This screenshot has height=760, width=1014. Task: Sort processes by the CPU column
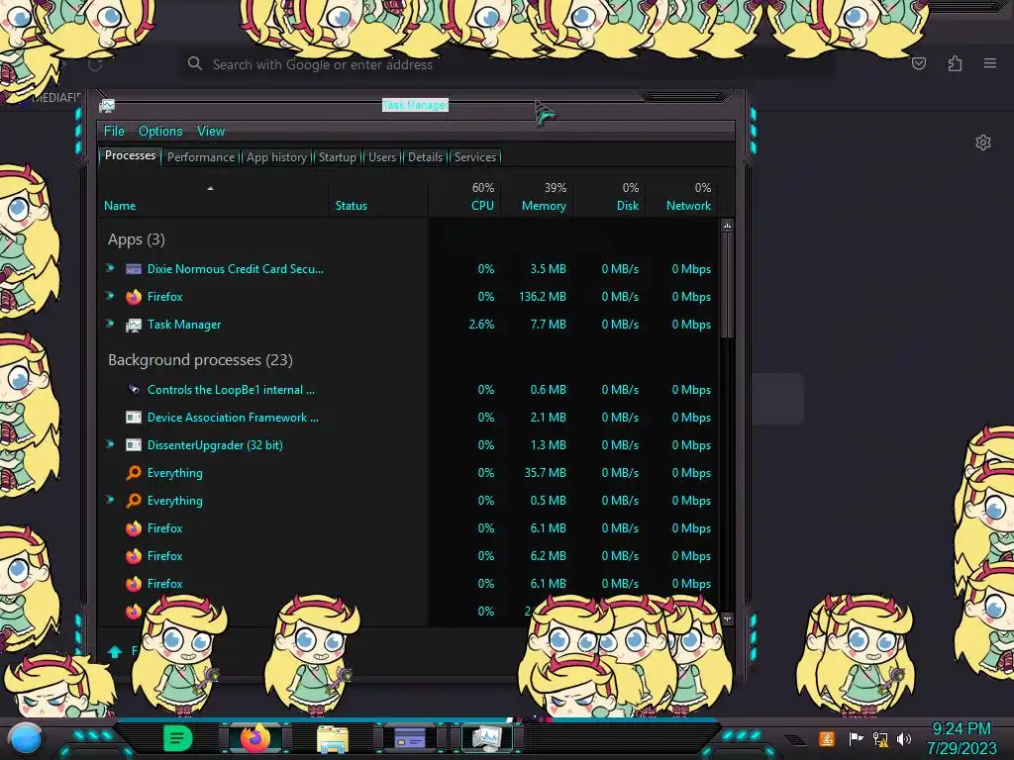pos(464,197)
